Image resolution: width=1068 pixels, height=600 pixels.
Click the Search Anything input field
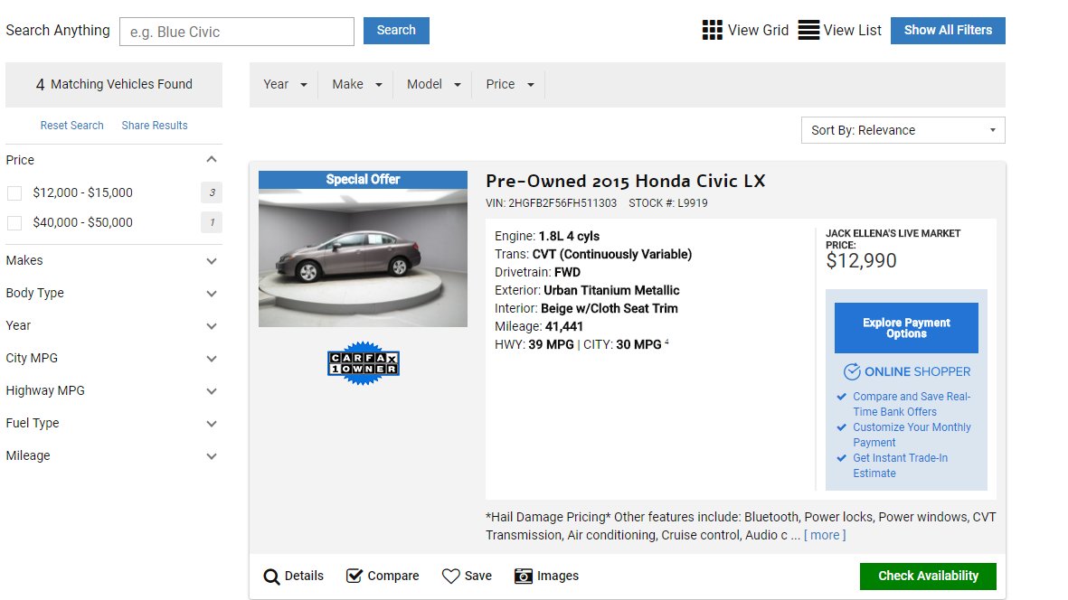pyautogui.click(x=236, y=32)
